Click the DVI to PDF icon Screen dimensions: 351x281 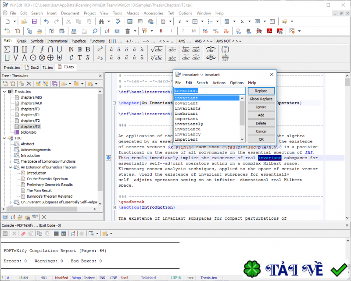tap(205, 31)
